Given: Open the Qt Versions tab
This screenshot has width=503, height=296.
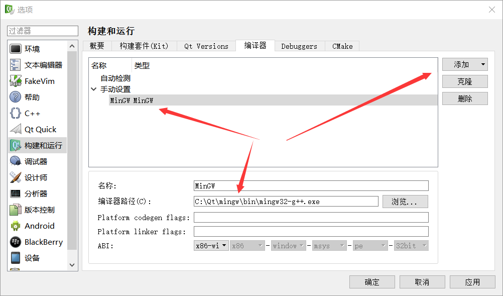Looking at the screenshot, I should [x=206, y=46].
